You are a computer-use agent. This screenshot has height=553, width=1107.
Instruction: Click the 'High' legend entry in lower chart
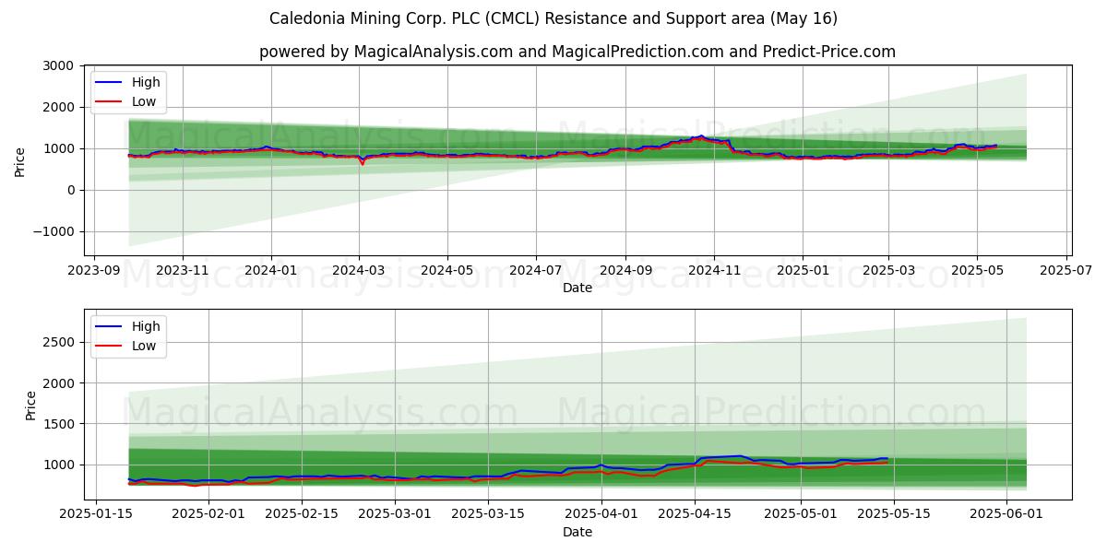click(146, 326)
